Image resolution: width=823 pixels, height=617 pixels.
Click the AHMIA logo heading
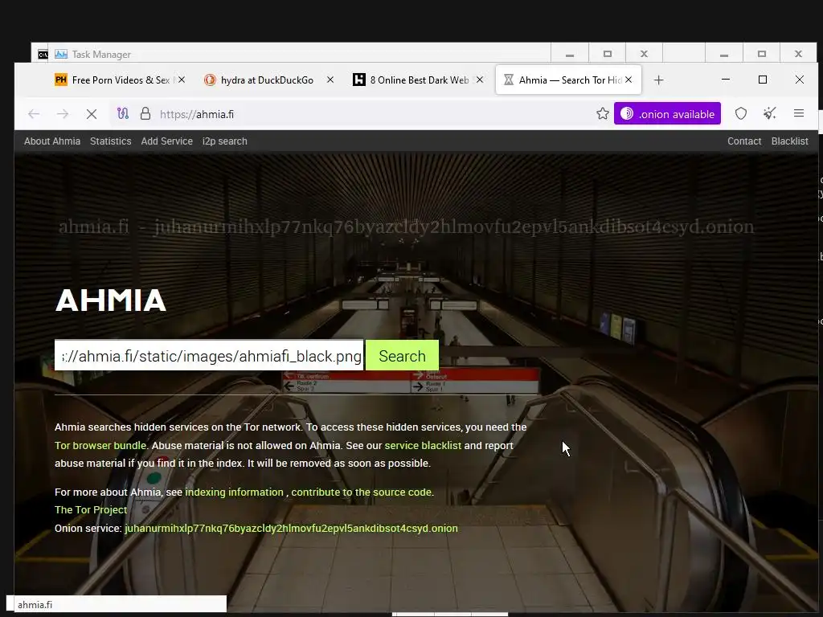110,300
